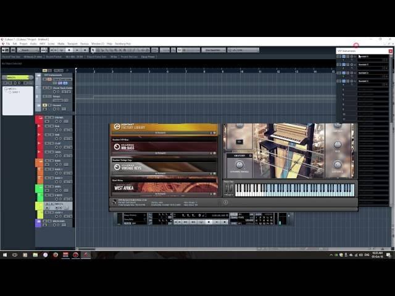Click the Record button on the transport panel
Screen dimensions: 395x296
point(225,222)
